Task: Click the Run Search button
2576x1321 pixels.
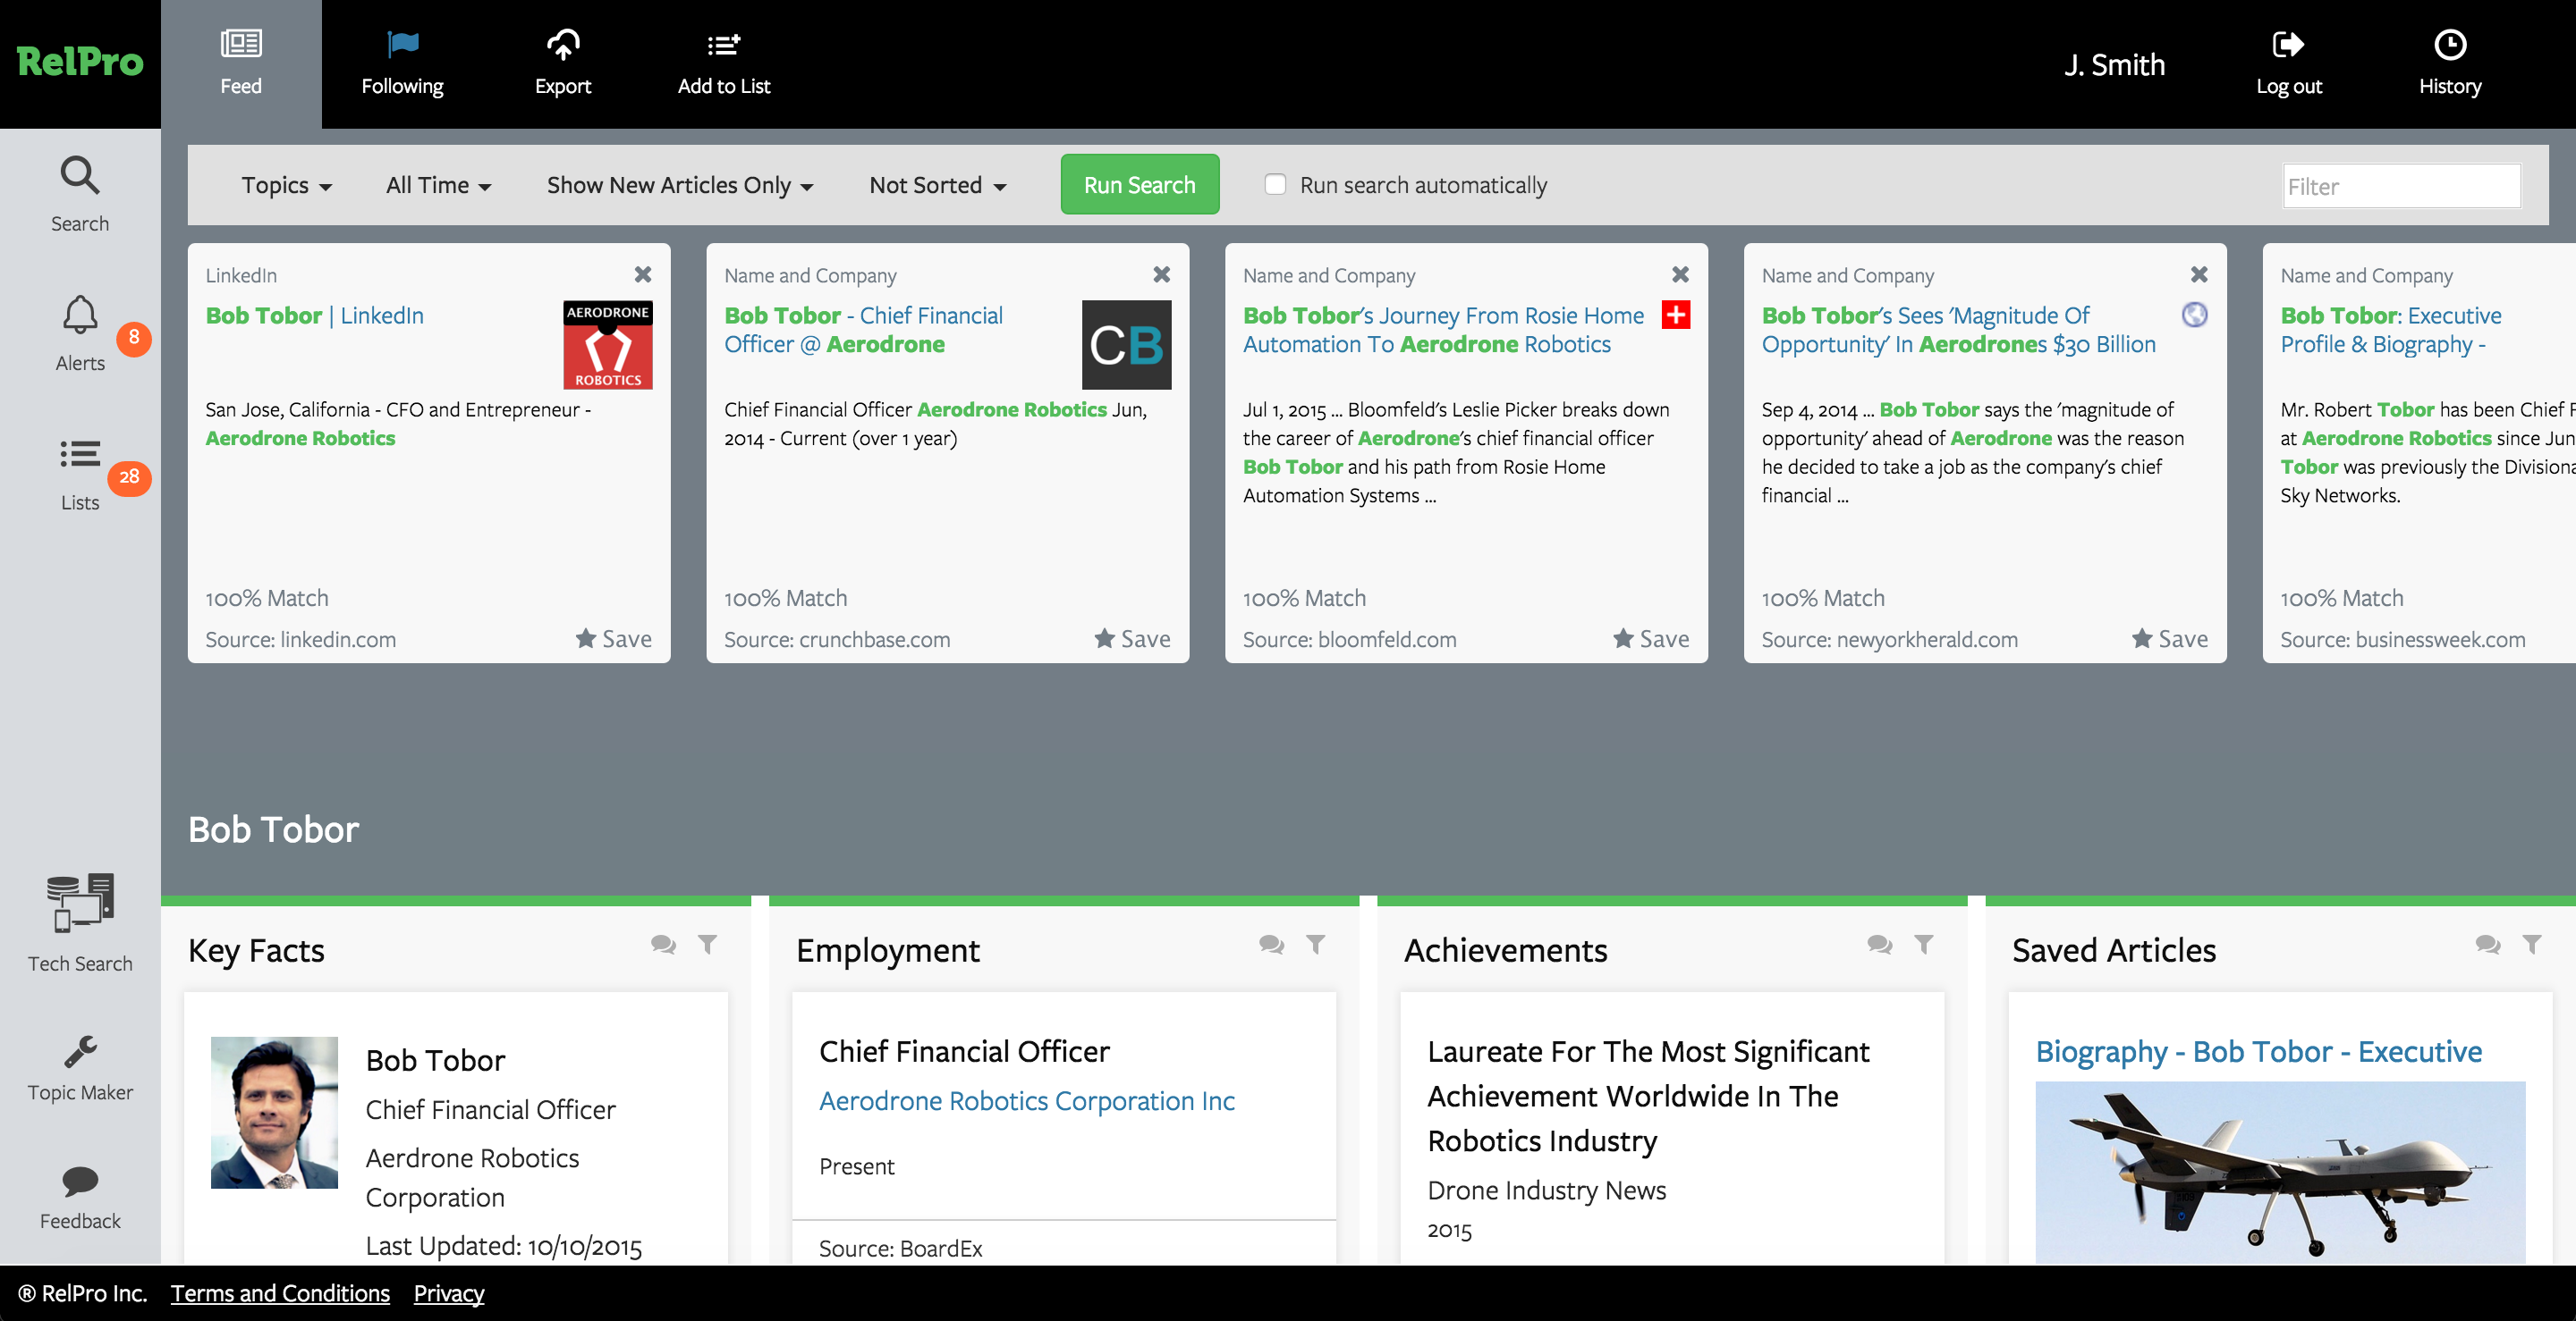Action: click(x=1139, y=184)
